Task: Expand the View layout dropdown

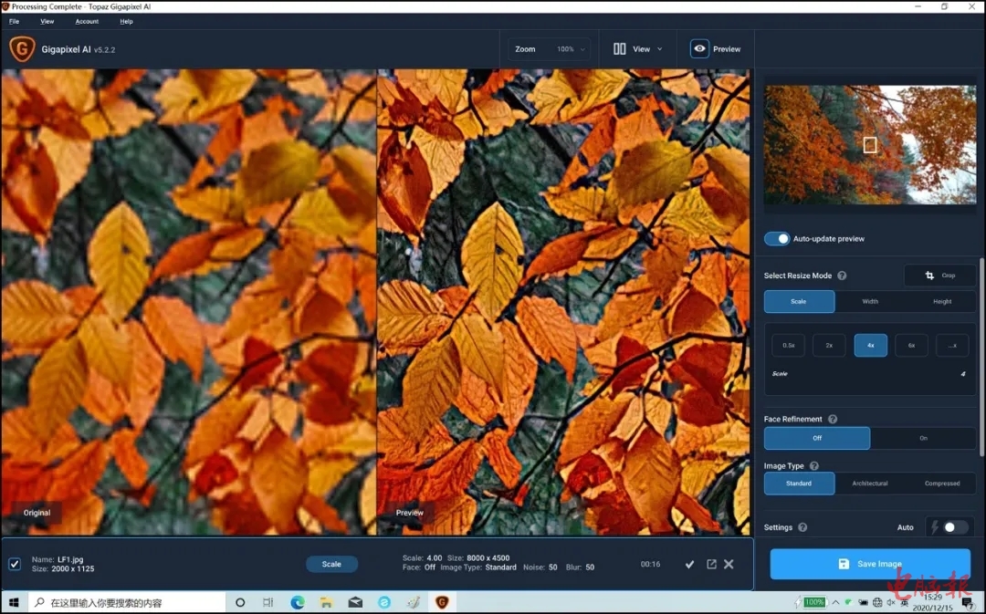Action: pos(637,49)
